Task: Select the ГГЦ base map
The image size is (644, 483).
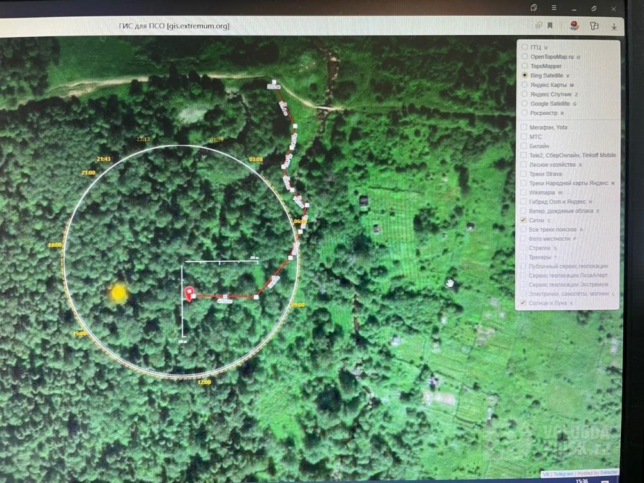Action: pos(524,47)
